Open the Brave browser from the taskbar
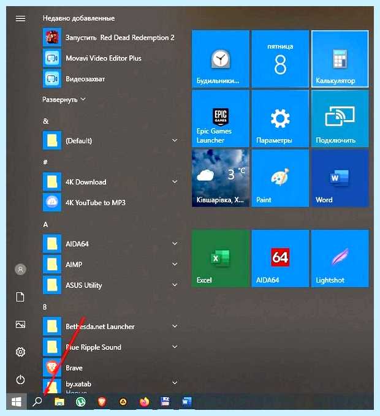The image size is (380, 416). (102, 402)
